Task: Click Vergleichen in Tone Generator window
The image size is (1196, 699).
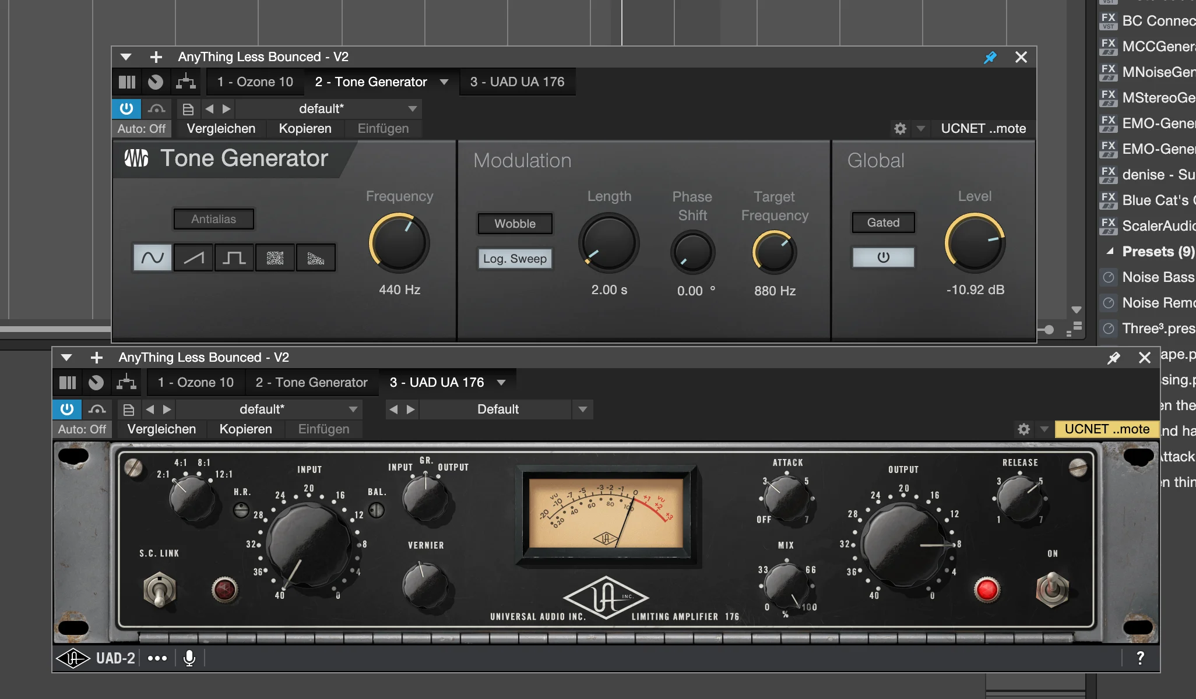Action: click(221, 128)
